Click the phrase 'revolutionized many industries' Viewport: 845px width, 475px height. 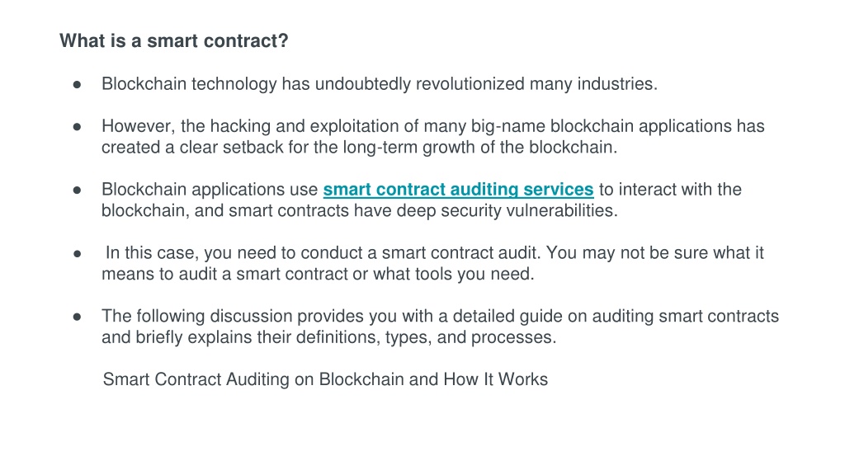pos(536,84)
